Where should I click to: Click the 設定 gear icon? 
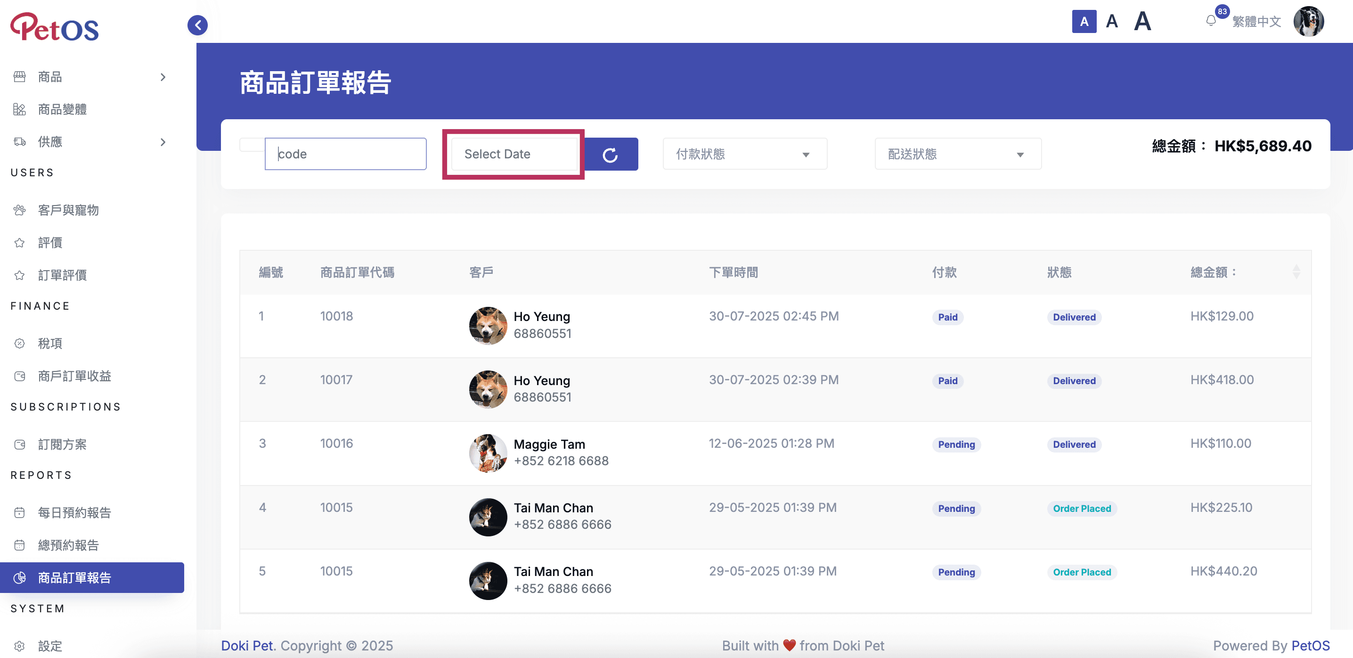coord(19,646)
